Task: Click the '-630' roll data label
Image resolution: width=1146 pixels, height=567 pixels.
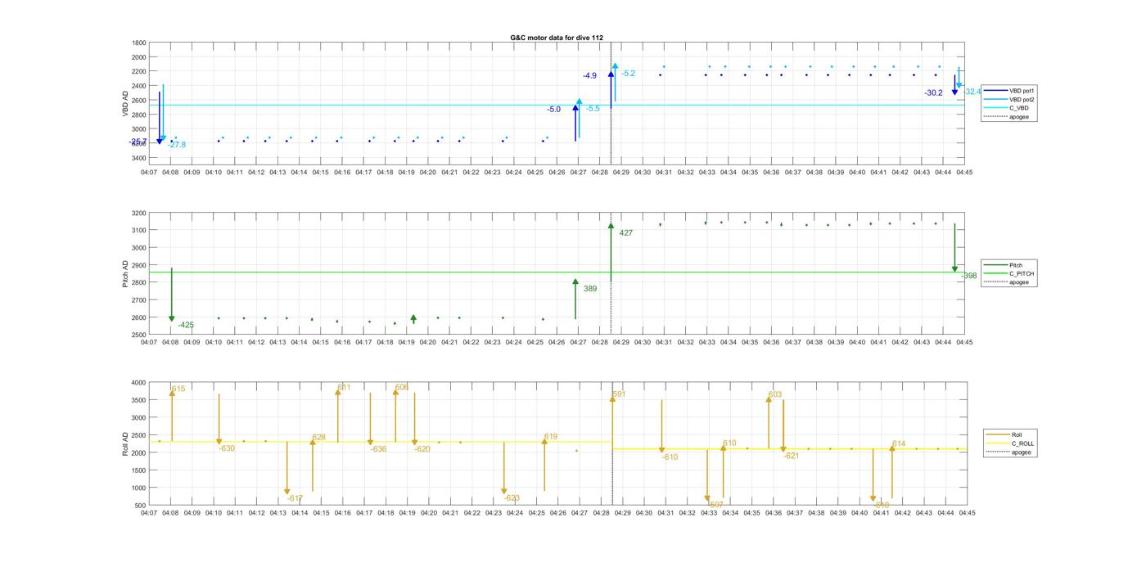Action: click(x=226, y=448)
